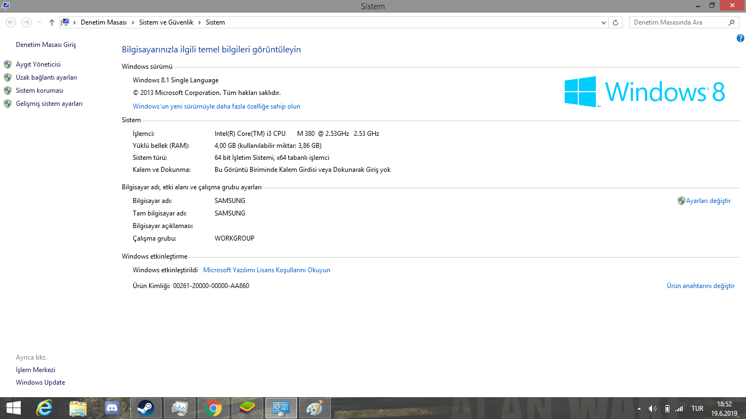Image resolution: width=746 pixels, height=419 pixels.
Task: Open File Explorer from taskbar
Action: pos(78,408)
